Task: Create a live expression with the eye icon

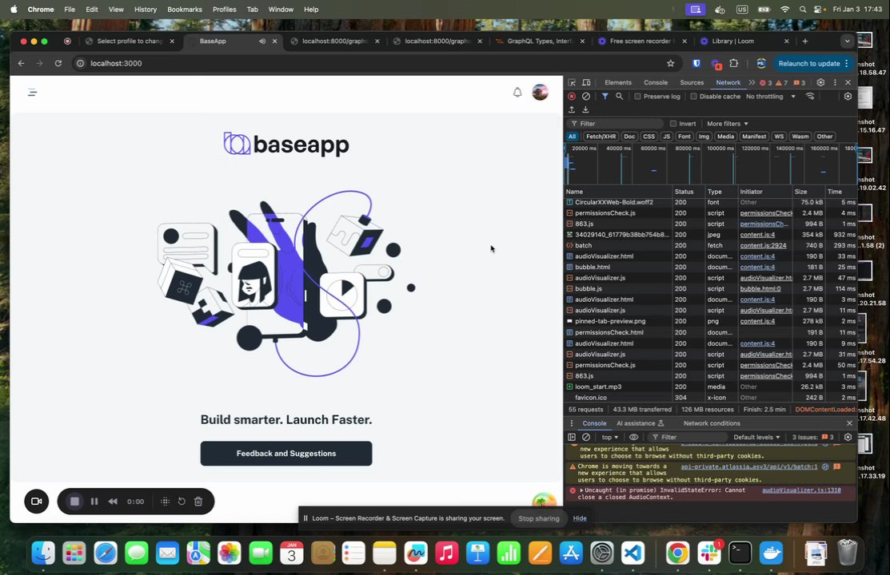Action: coord(633,437)
